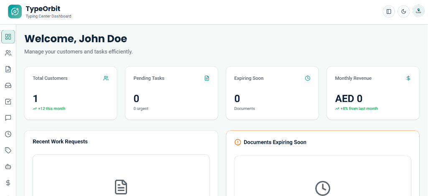Open the Monthly Revenue card
428x196 pixels.
[x=373, y=93]
